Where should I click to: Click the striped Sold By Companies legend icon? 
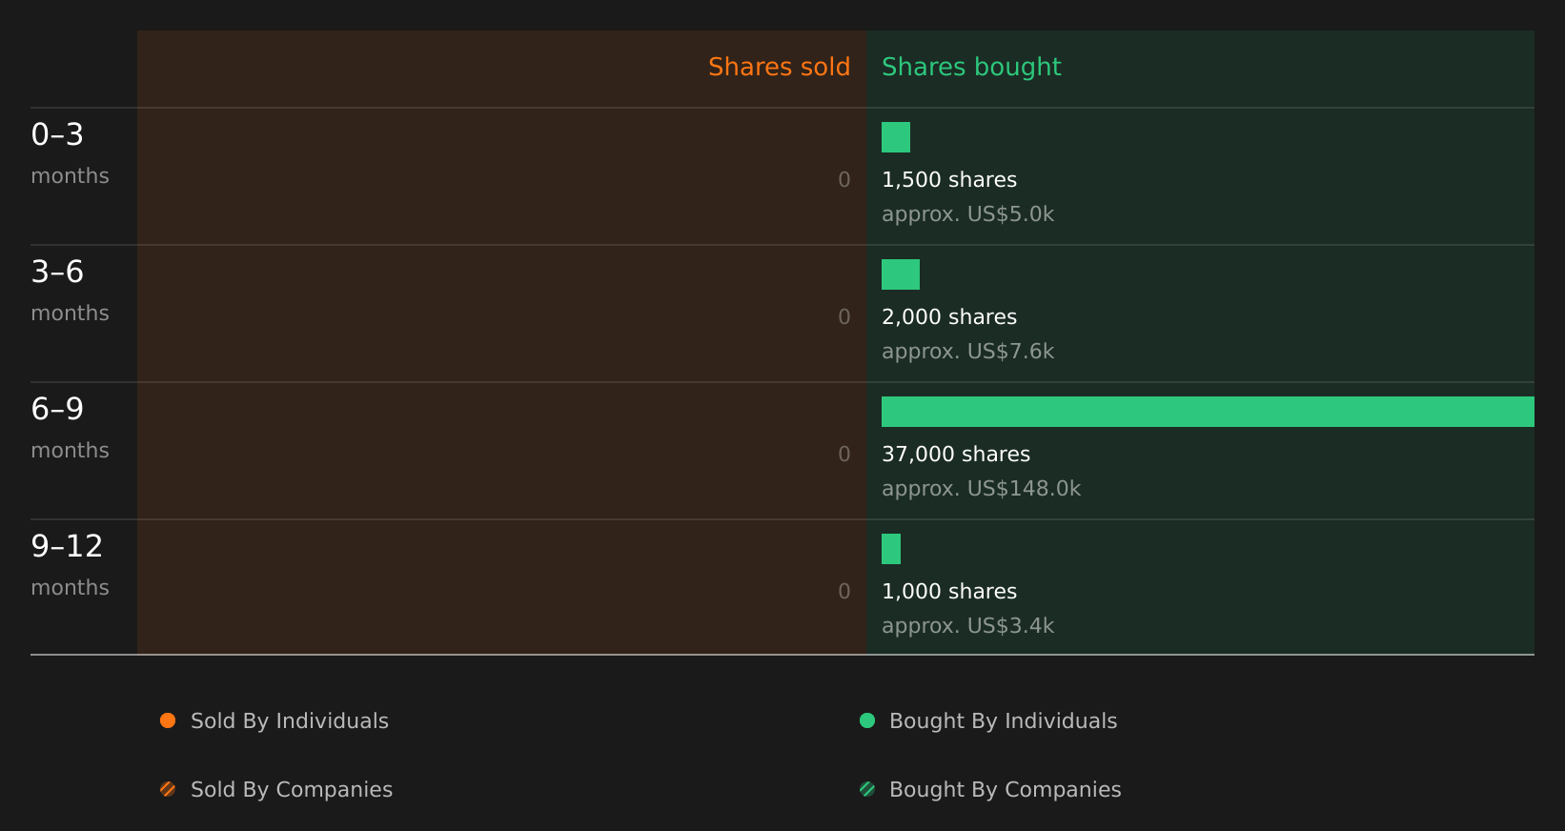(x=168, y=789)
